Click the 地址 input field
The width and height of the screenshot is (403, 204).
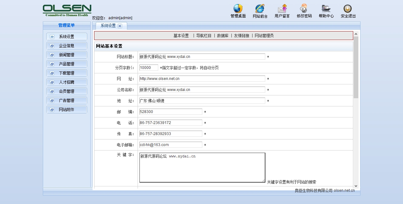pos(202,101)
